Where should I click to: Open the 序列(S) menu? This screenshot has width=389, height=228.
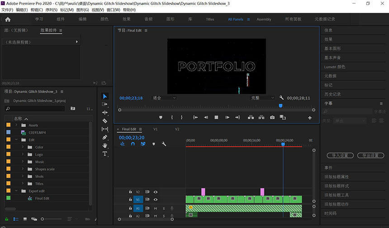point(51,10)
